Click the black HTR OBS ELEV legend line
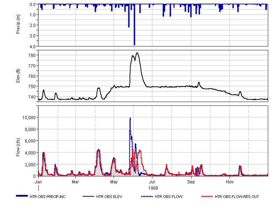The width and height of the screenshot is (279, 219). pyautogui.click(x=88, y=196)
